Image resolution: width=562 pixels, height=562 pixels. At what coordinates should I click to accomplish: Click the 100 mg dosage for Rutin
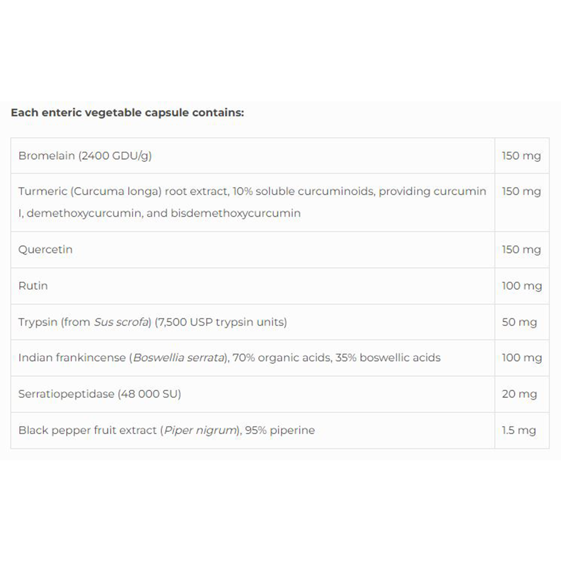(521, 286)
